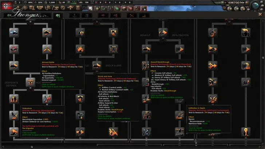Open the Logistics menu icon
This screenshot has height=149, width=265.
[78, 8]
